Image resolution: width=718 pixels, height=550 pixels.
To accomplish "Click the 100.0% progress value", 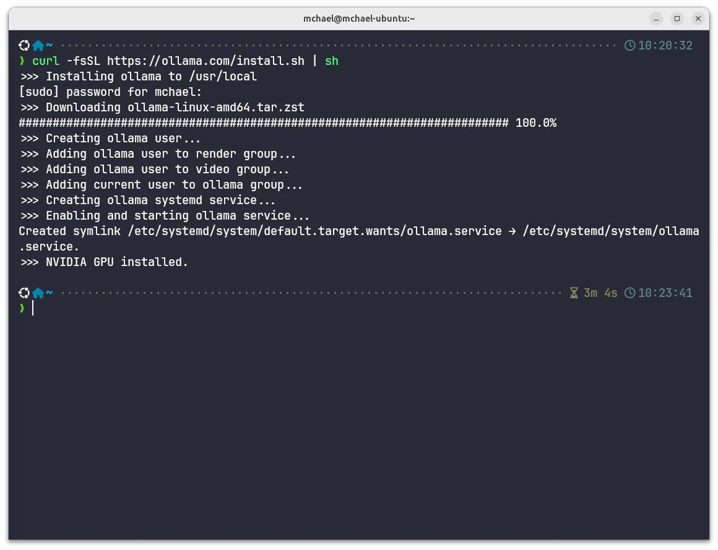I will (x=536, y=123).
